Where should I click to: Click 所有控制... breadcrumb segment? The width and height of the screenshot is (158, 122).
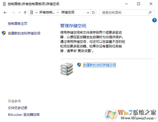[47, 12]
